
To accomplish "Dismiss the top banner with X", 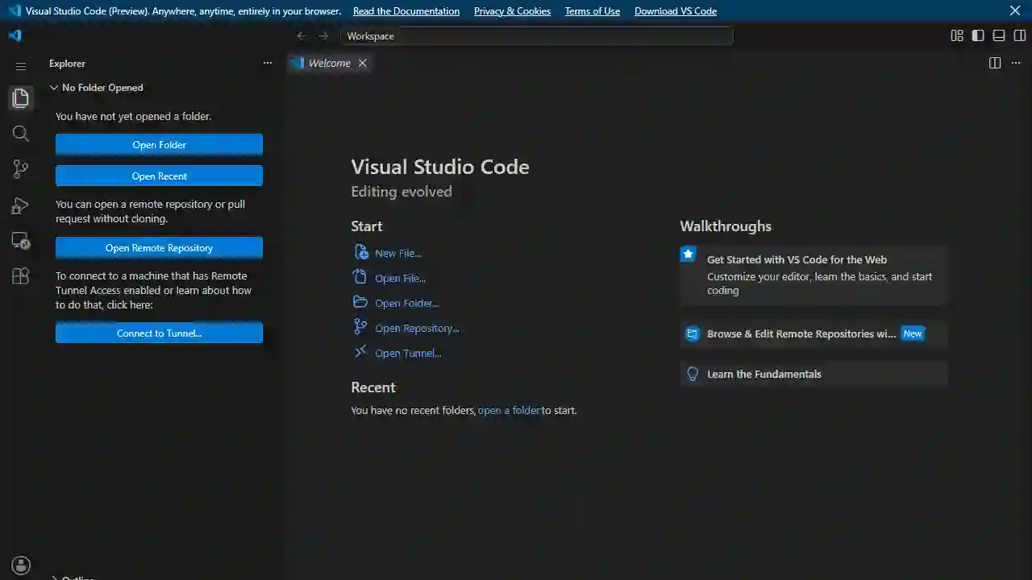I will point(1015,10).
